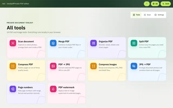The width and height of the screenshot is (173, 108).
Task: Click the globe icon in the language button
Action: [154, 4]
